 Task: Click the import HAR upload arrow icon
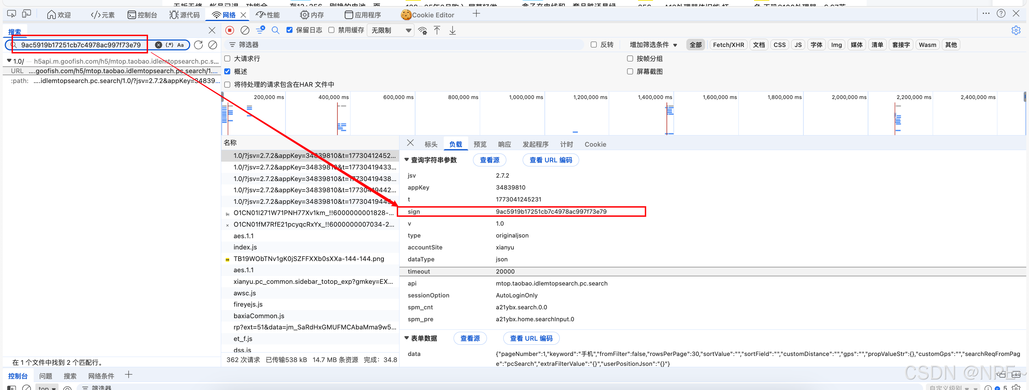[437, 30]
